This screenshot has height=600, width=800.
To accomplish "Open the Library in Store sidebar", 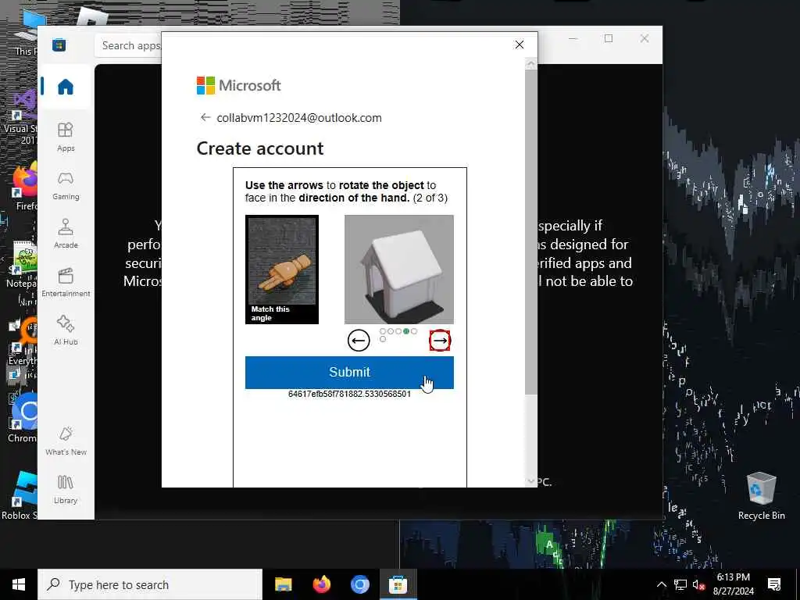I will coord(66,490).
